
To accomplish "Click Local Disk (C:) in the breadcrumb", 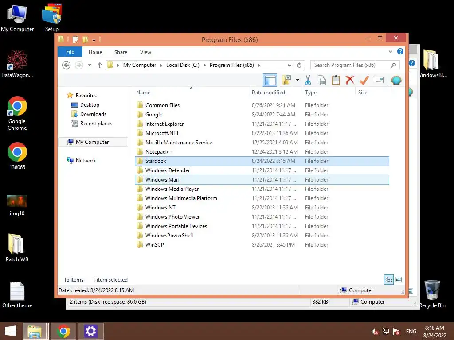I will click(183, 65).
